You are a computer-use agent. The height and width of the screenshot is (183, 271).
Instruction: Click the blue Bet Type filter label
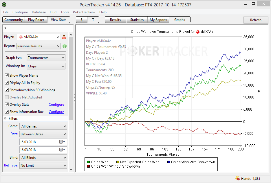pos(11,165)
